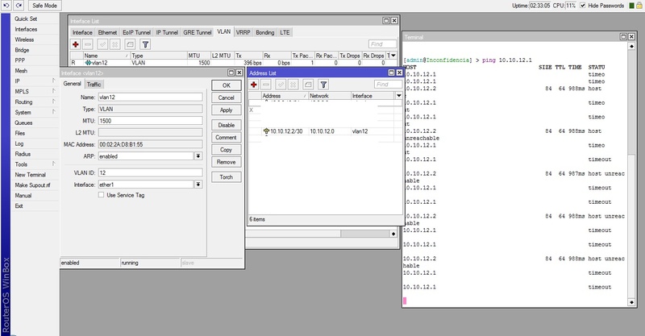This screenshot has height=336, width=645.
Task: Open Quick Set in sidebar
Action: click(26, 19)
